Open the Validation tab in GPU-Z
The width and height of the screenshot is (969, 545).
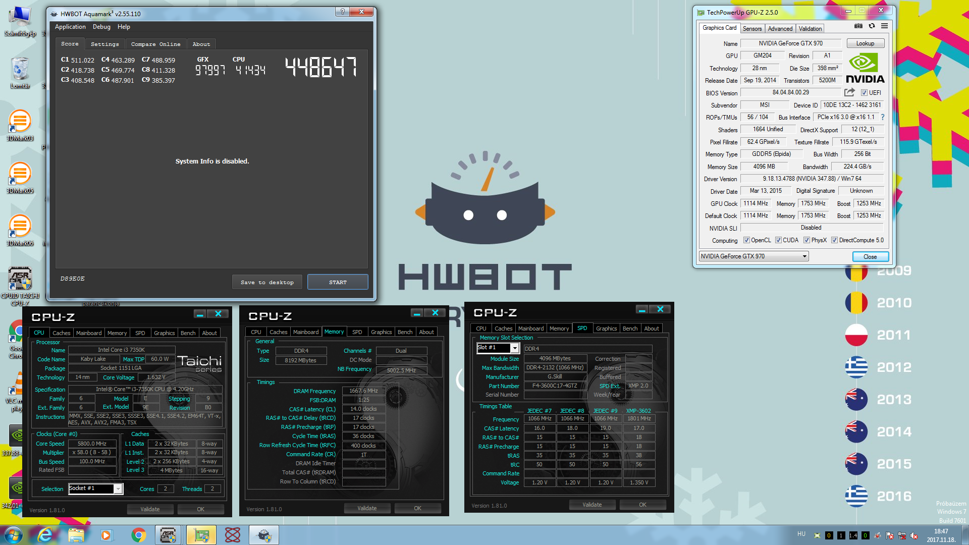point(810,29)
